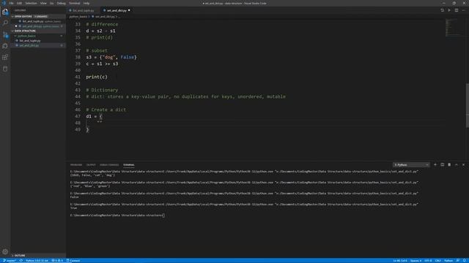
Task: Click the UTF-8 encoding indicator
Action: click(x=428, y=261)
